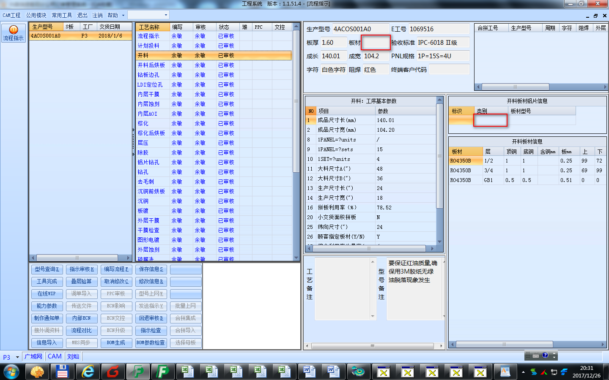Select the 计划投料 process row
609x380 pixels.
(x=214, y=46)
